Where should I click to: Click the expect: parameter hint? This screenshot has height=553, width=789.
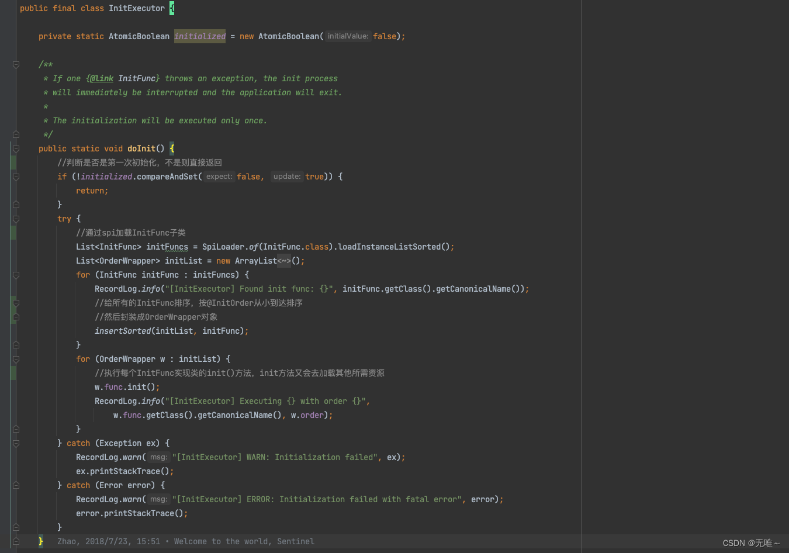(x=219, y=177)
